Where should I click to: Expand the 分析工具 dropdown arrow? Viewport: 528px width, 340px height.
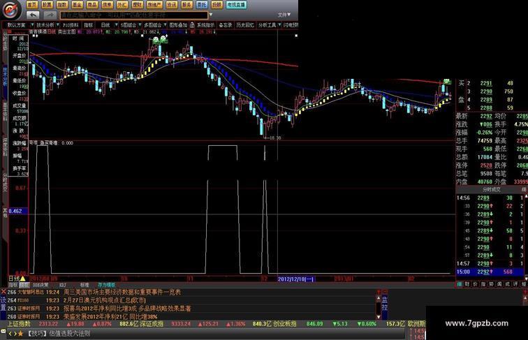[x=279, y=25]
